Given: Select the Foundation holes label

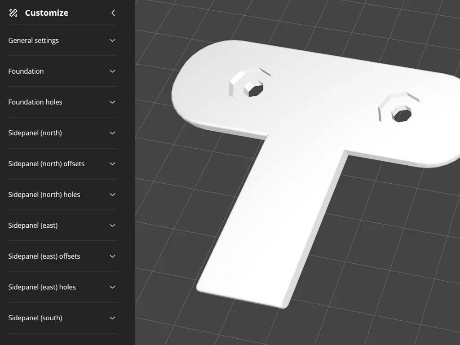Looking at the screenshot, I should click(x=35, y=102).
